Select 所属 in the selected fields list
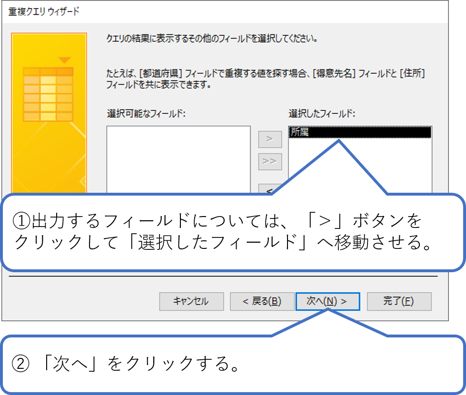The height and width of the screenshot is (395, 466). pos(359,132)
